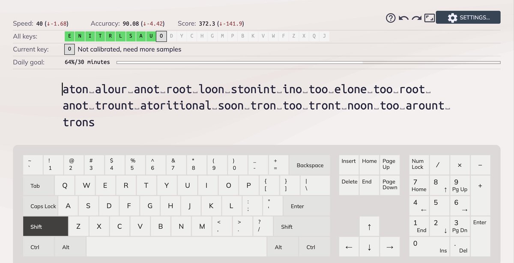Click the tilde backtick key
This screenshot has width=514, height=263.
(x=33, y=165)
